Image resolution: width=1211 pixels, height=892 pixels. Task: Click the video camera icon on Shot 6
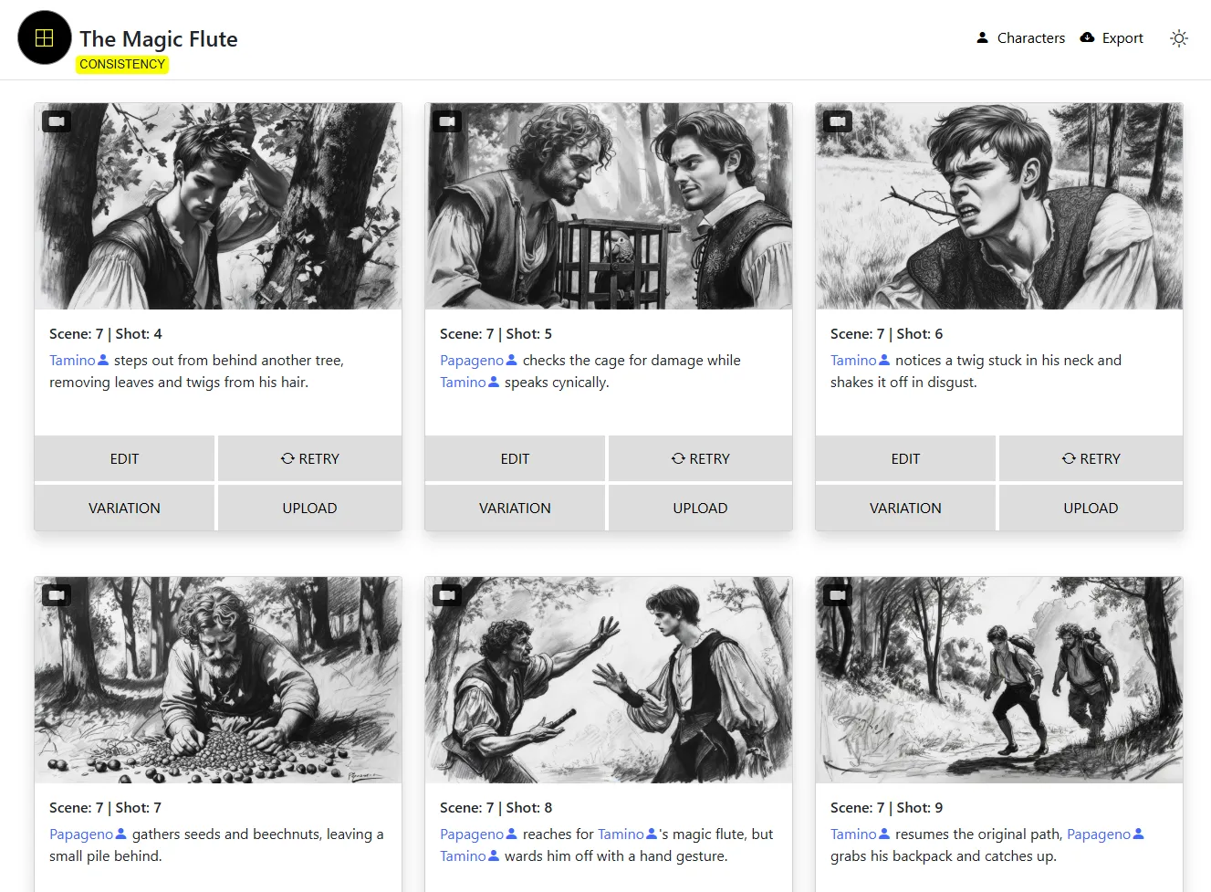tap(838, 121)
